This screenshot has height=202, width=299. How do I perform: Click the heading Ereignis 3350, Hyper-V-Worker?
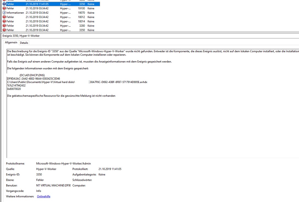coord(21,36)
